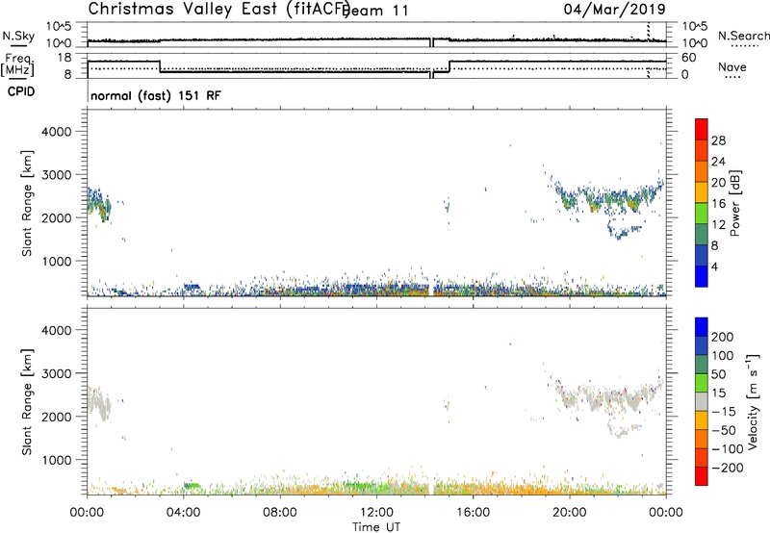
Task: Click the dark blue 200 Velocity swatch
Action: pos(702,326)
